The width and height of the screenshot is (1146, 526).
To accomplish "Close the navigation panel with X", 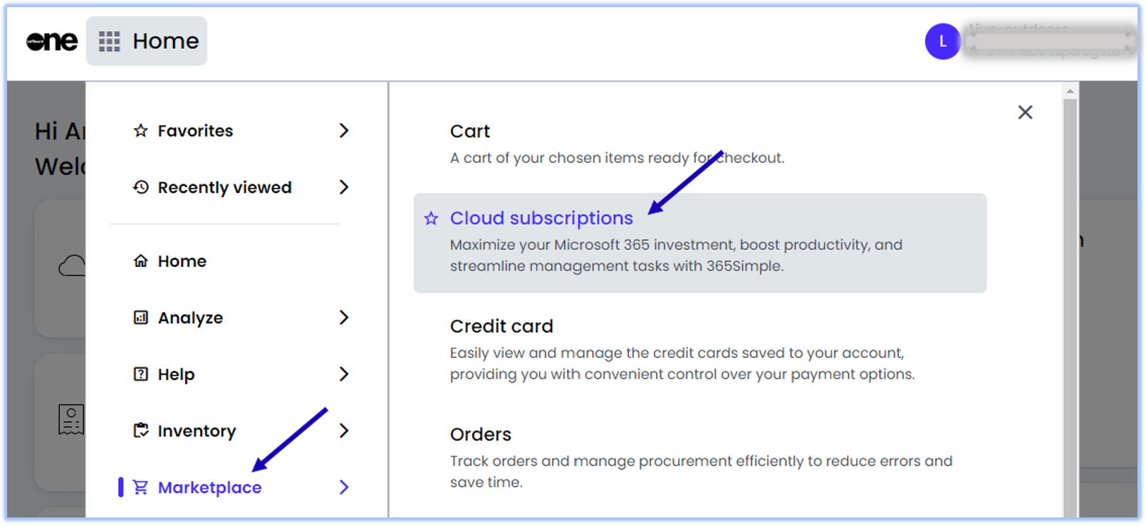I will (1025, 112).
